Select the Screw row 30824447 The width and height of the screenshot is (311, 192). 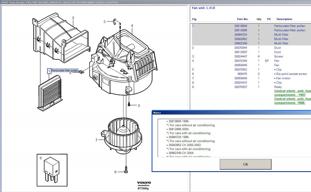(241, 56)
